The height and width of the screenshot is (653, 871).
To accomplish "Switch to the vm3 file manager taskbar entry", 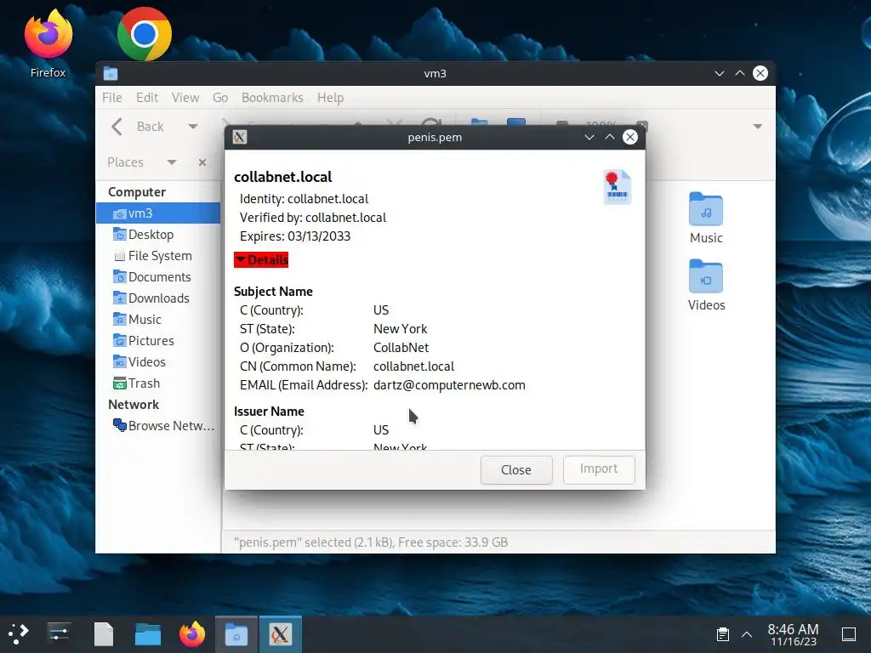I will click(x=236, y=634).
